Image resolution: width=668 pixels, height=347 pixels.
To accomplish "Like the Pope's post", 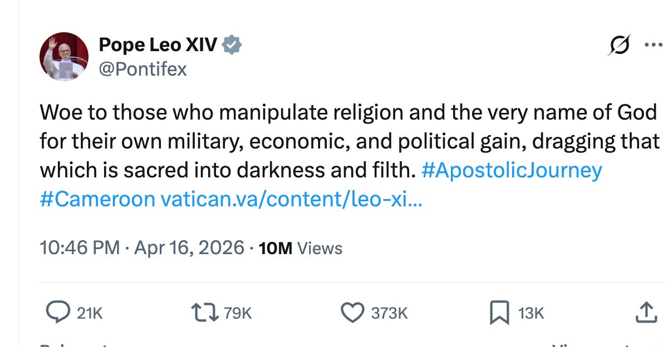I will (x=353, y=312).
